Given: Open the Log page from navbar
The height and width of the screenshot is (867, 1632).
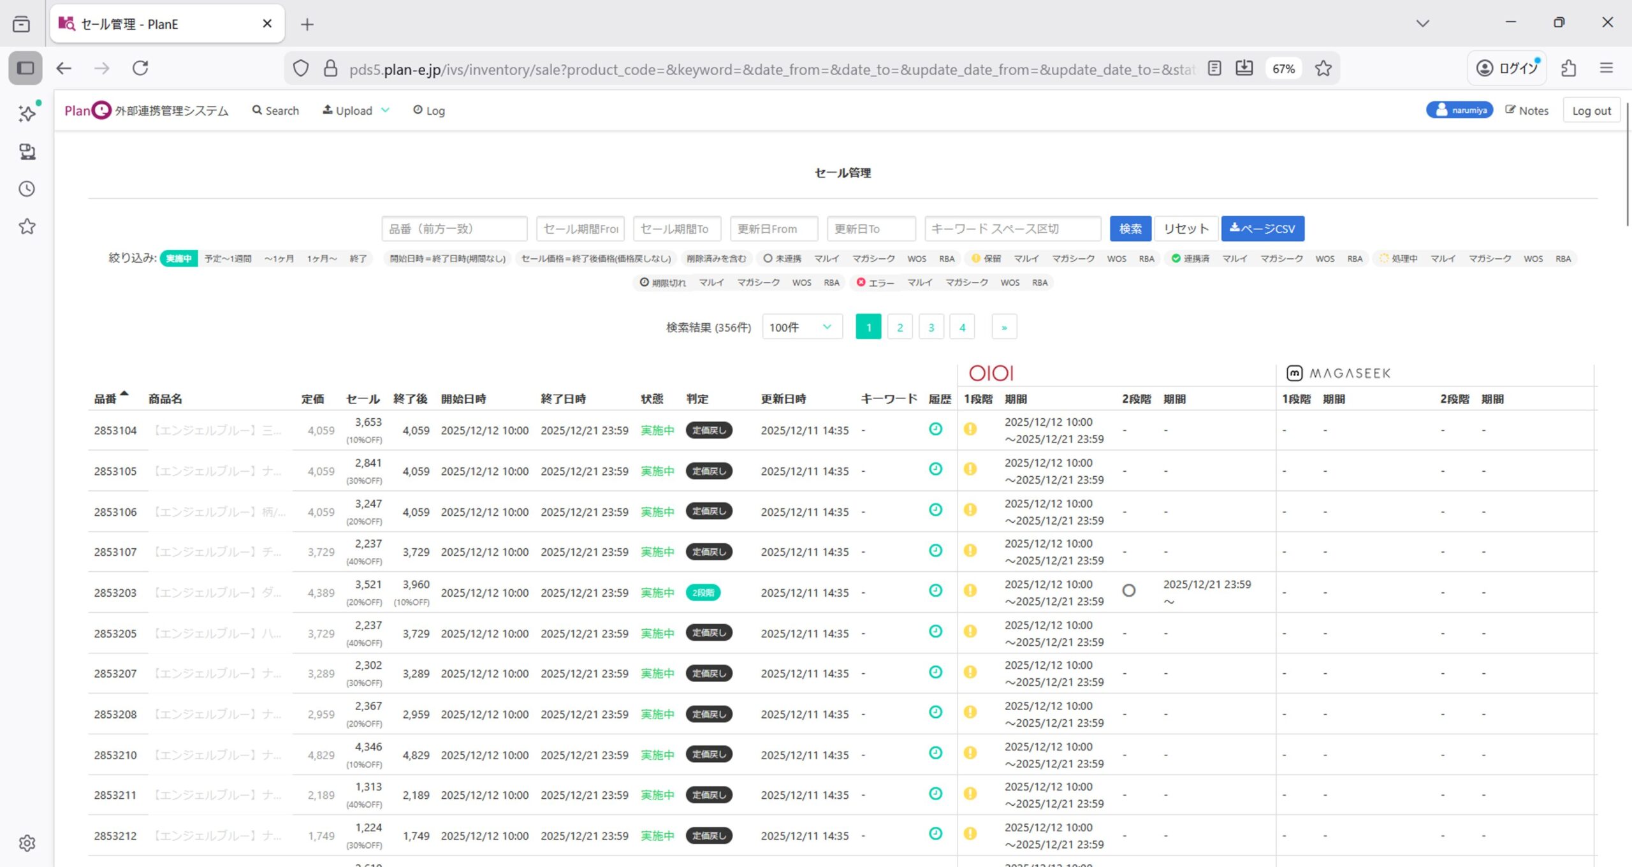Looking at the screenshot, I should click(429, 110).
